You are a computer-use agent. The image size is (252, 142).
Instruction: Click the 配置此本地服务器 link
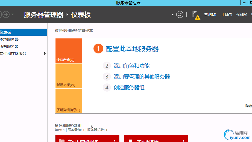[x=132, y=49]
